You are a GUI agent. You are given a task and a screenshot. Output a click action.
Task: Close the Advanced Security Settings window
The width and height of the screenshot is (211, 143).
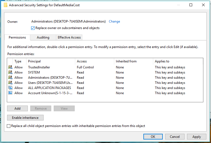point(203,5)
